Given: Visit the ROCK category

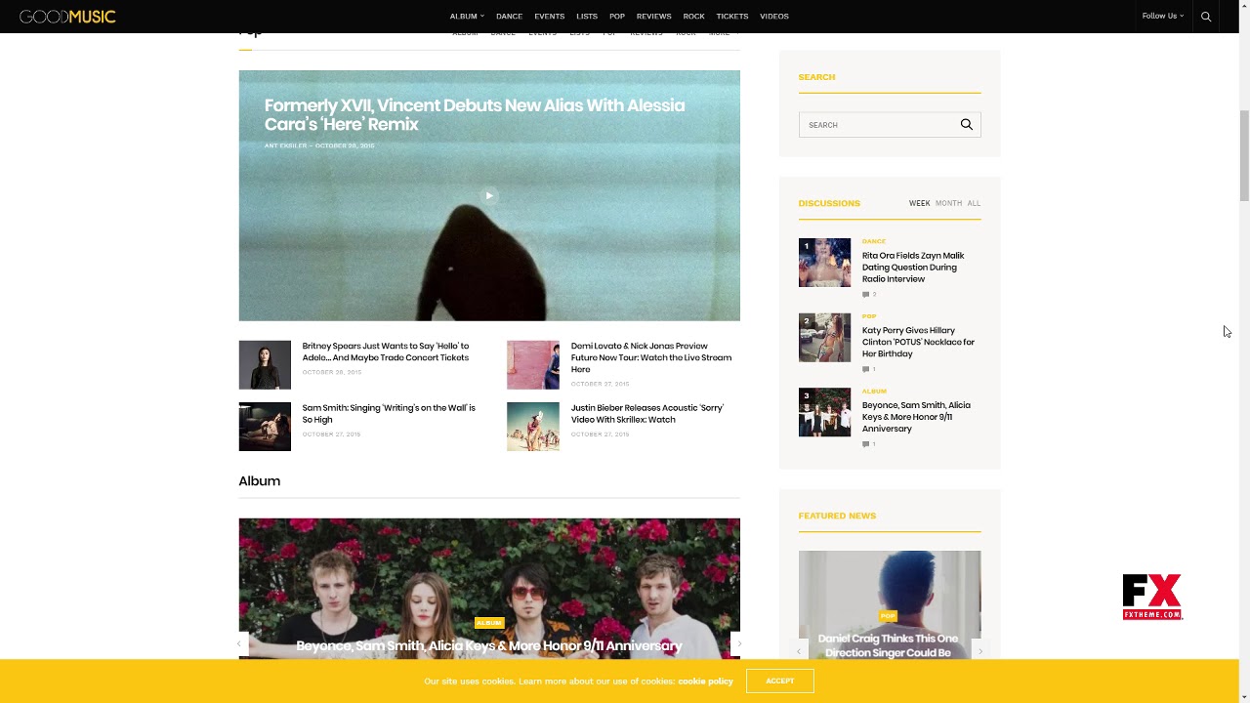Looking at the screenshot, I should (x=693, y=17).
